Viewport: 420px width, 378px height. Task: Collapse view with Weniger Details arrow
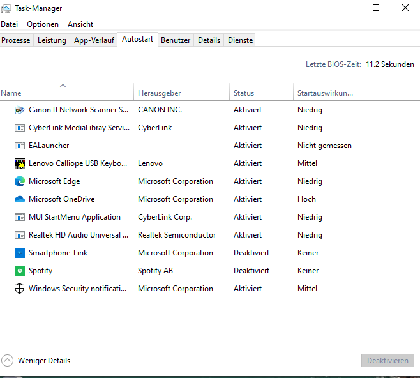tap(7, 361)
